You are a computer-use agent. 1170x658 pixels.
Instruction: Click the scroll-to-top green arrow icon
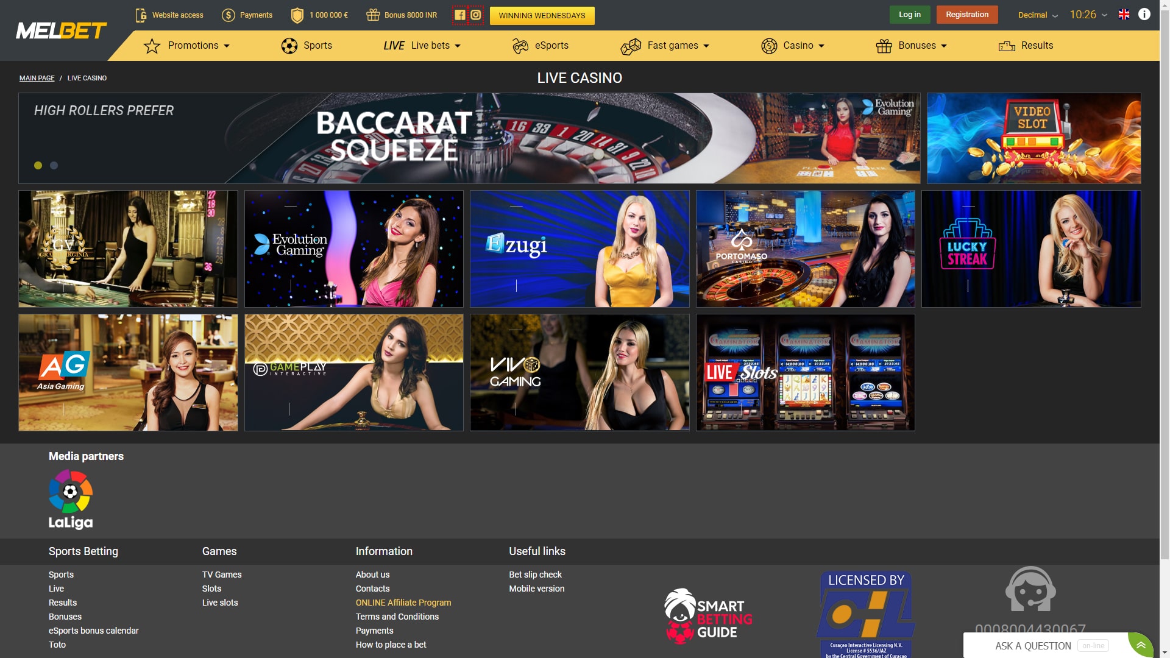click(x=1141, y=645)
